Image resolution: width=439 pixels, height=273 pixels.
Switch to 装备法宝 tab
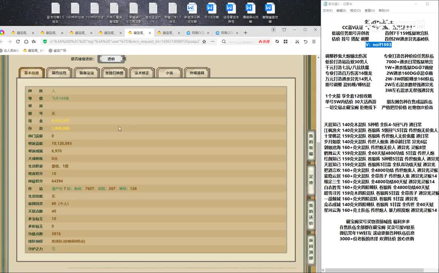click(87, 73)
